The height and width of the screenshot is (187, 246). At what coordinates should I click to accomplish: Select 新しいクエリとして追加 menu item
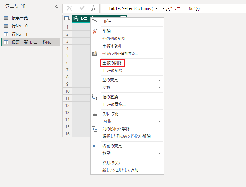[x=120, y=170]
